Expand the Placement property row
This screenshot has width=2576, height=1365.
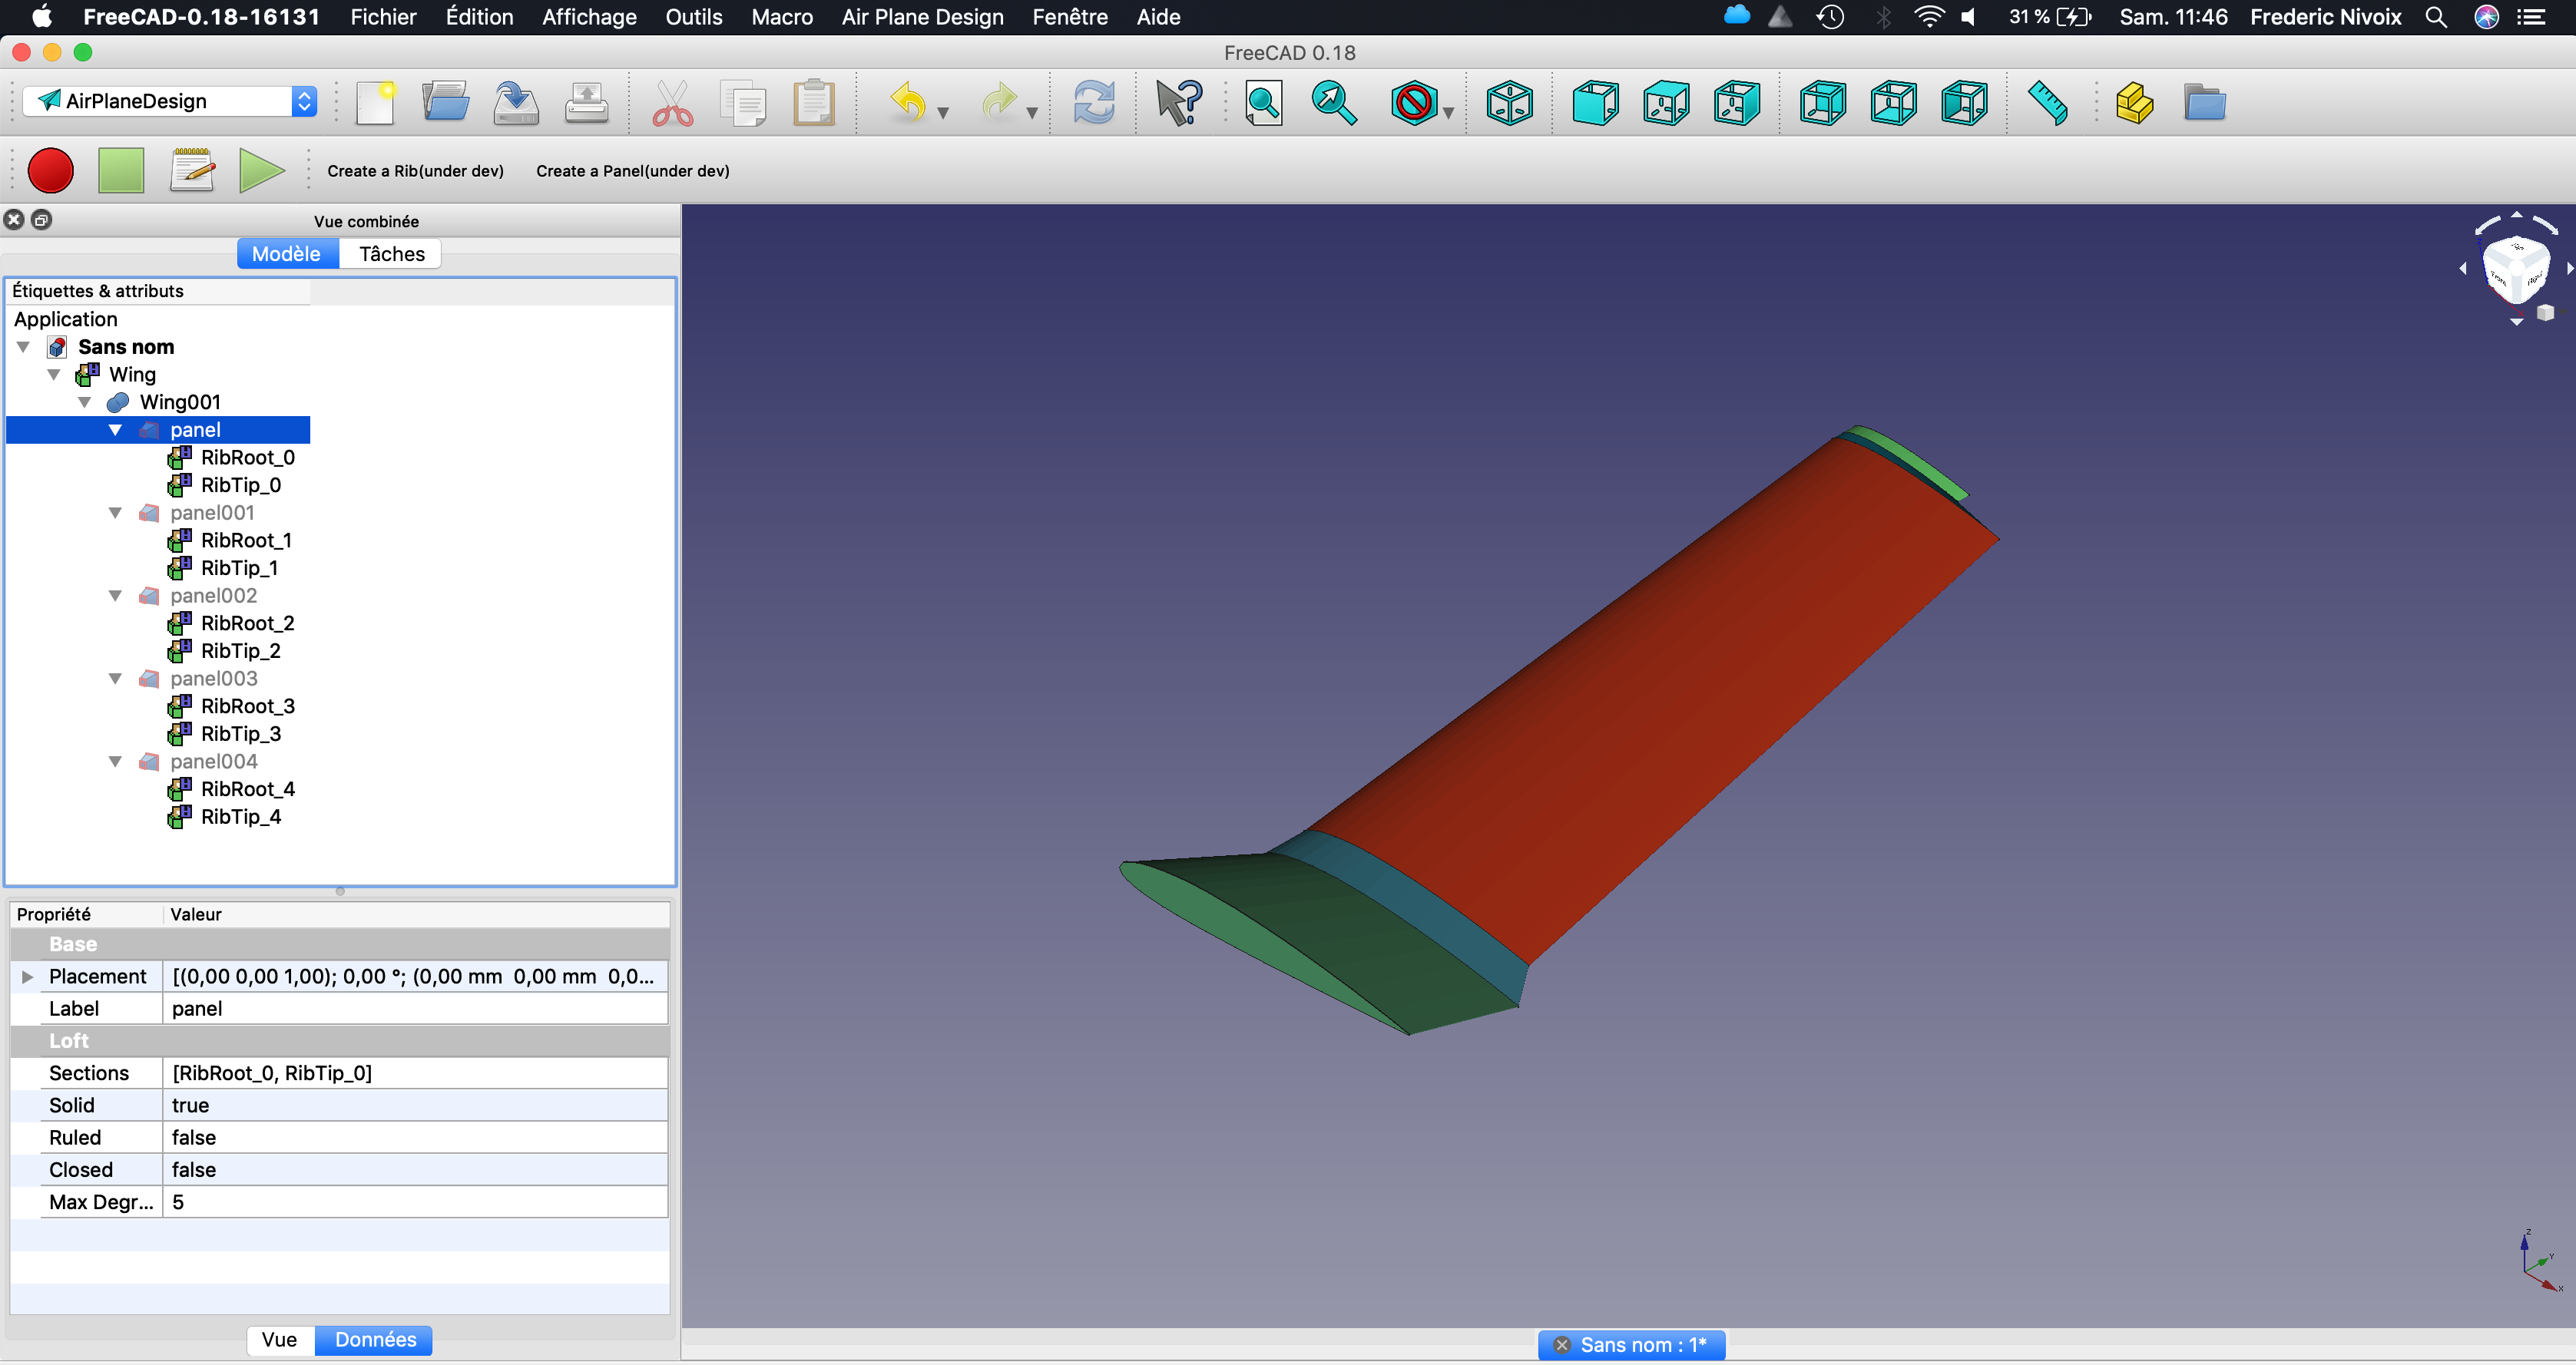click(27, 977)
